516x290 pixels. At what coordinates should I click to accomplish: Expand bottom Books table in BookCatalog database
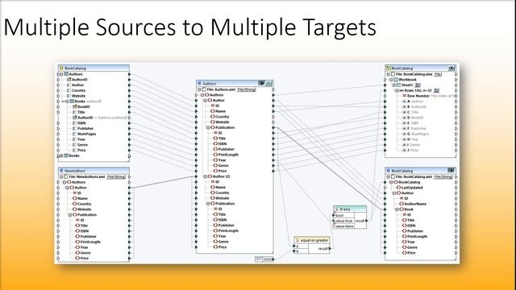pyautogui.click(x=61, y=155)
